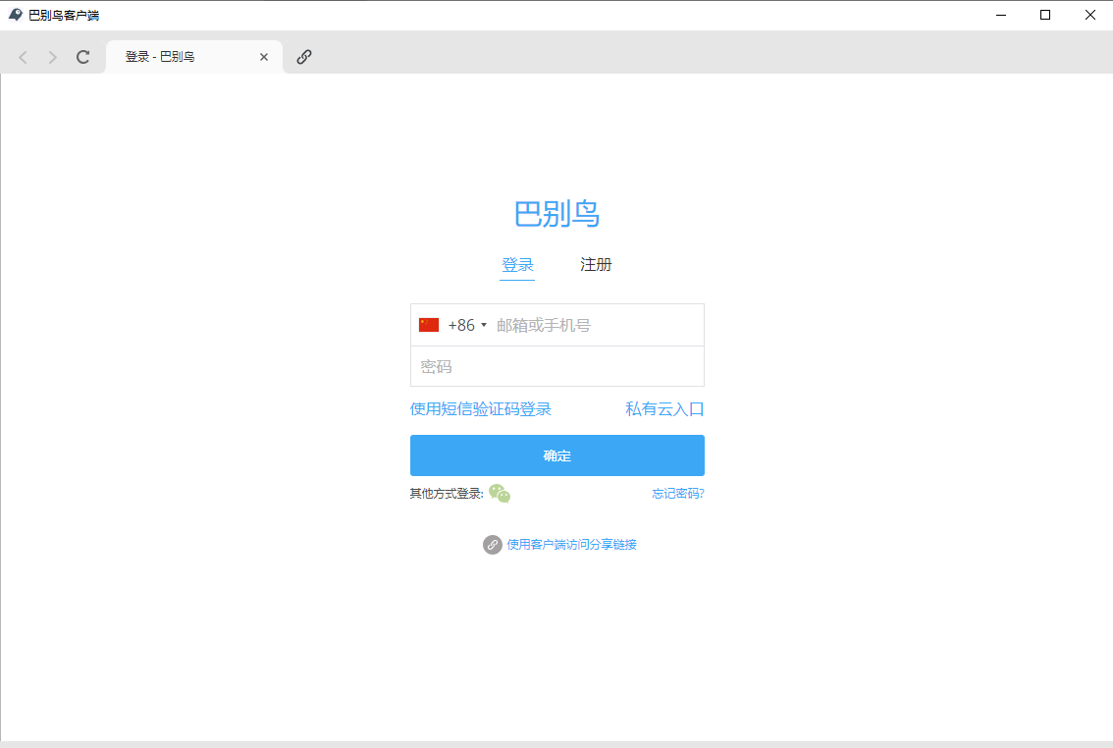This screenshot has height=748, width=1113.
Task: Open the +86 country code dropdown
Action: click(x=467, y=325)
